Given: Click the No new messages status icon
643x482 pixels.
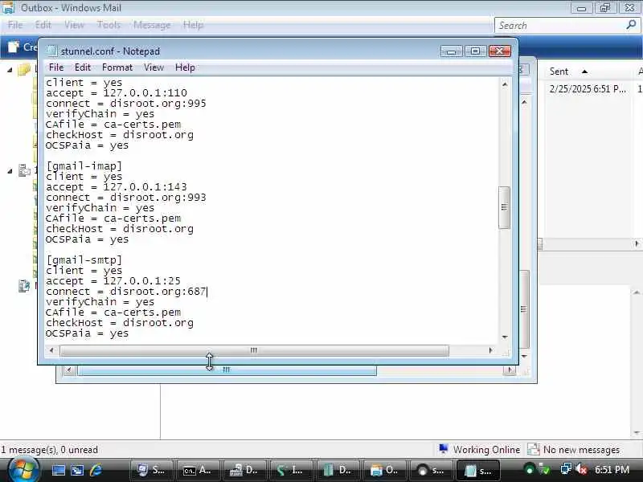Looking at the screenshot, I should point(533,450).
